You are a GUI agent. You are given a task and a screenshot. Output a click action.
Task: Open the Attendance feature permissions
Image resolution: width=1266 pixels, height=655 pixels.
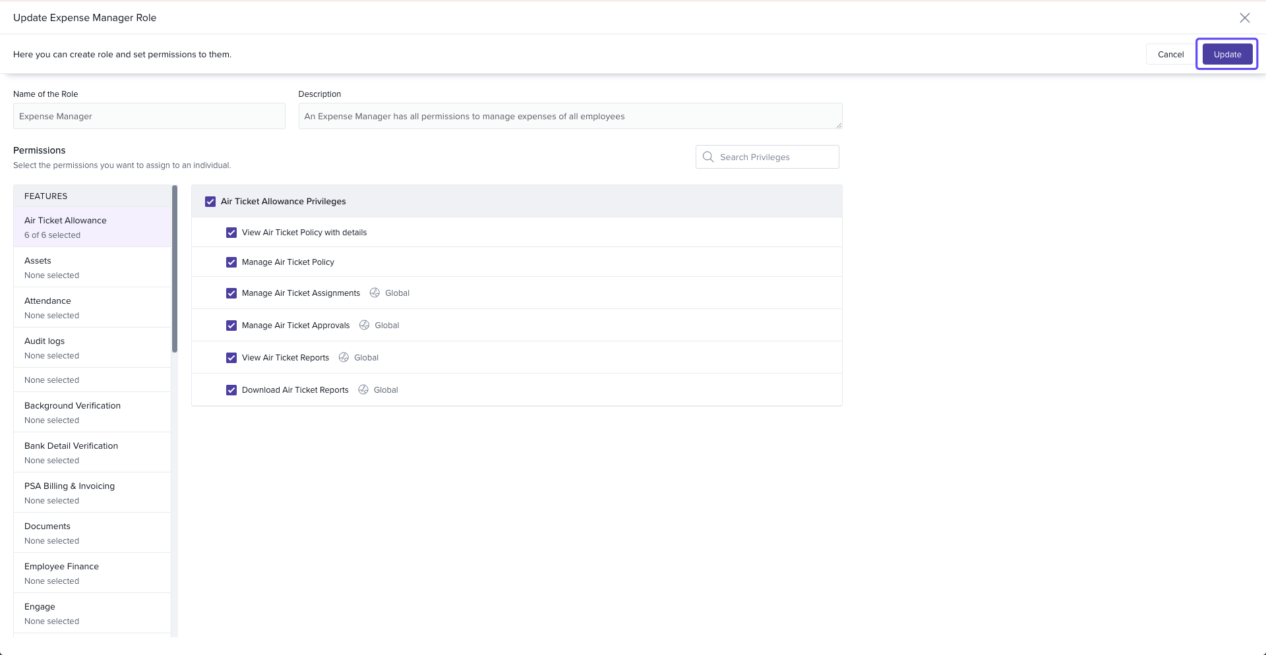(x=92, y=308)
